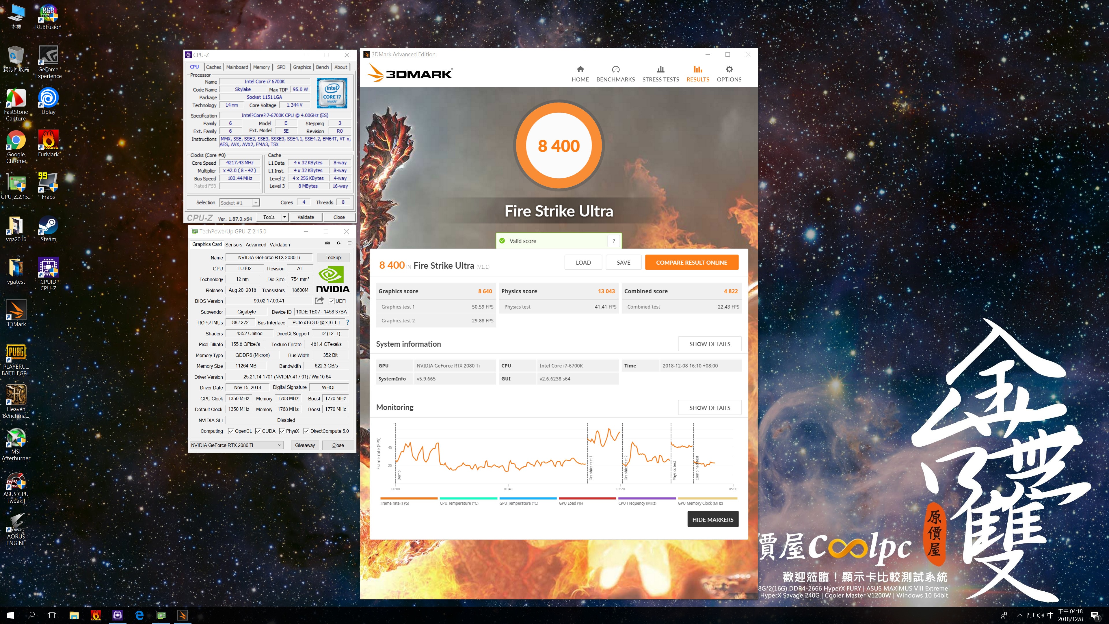The width and height of the screenshot is (1109, 624).
Task: Launch CPUID CPU-Z desktop shortcut
Action: click(48, 274)
